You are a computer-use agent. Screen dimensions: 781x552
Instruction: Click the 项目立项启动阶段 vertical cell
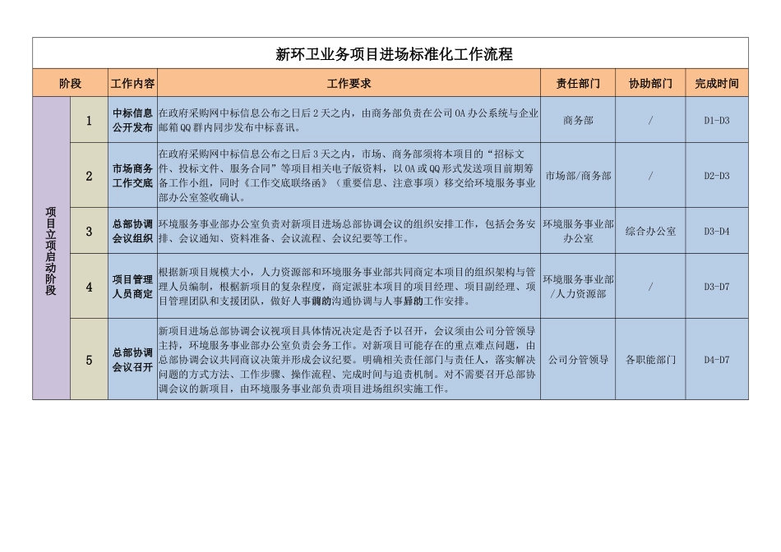pos(51,248)
